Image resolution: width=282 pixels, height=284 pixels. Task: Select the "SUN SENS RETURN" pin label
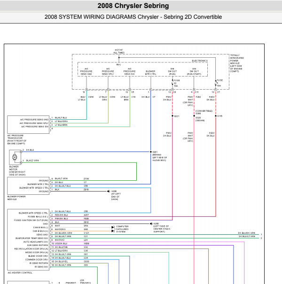pos(38,245)
